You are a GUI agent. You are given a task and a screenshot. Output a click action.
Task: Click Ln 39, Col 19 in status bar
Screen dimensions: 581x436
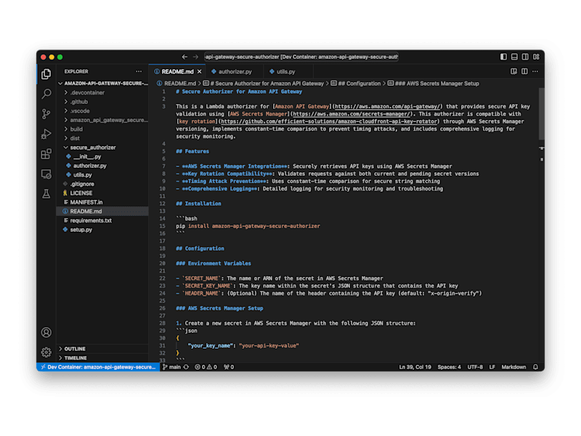click(415, 367)
